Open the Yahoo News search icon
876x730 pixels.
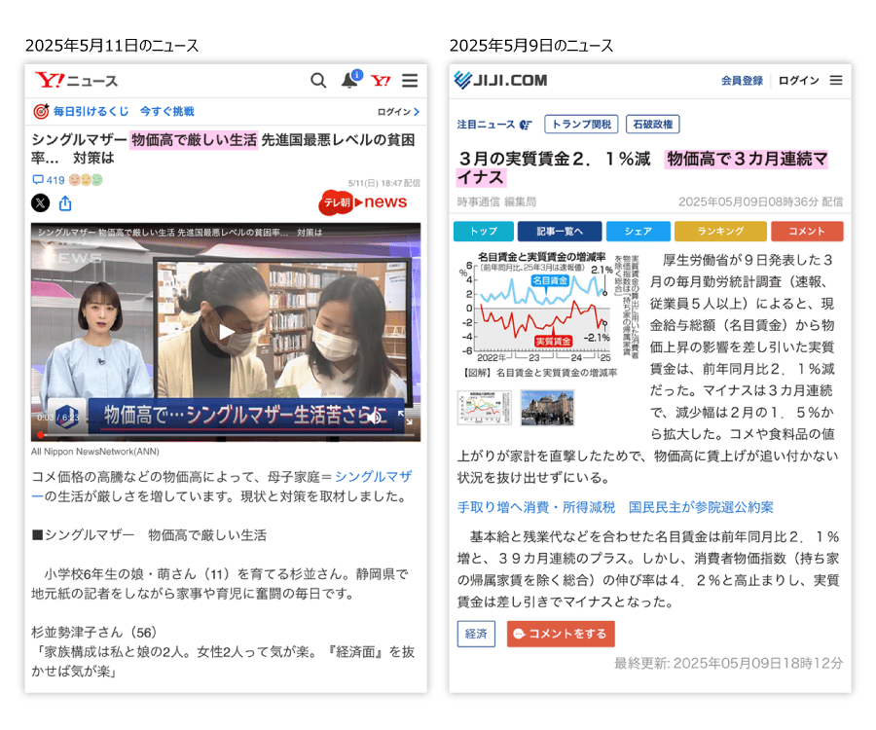pos(318,81)
